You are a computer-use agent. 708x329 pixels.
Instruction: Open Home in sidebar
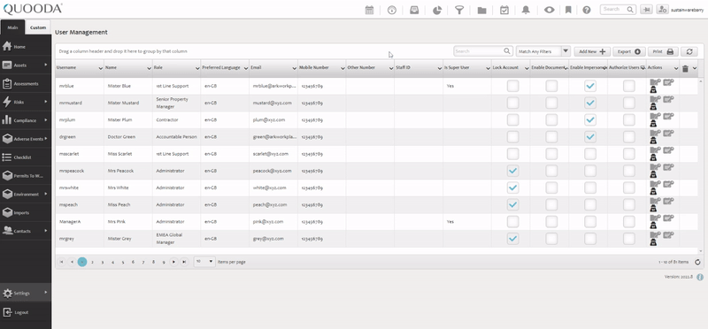(26, 47)
